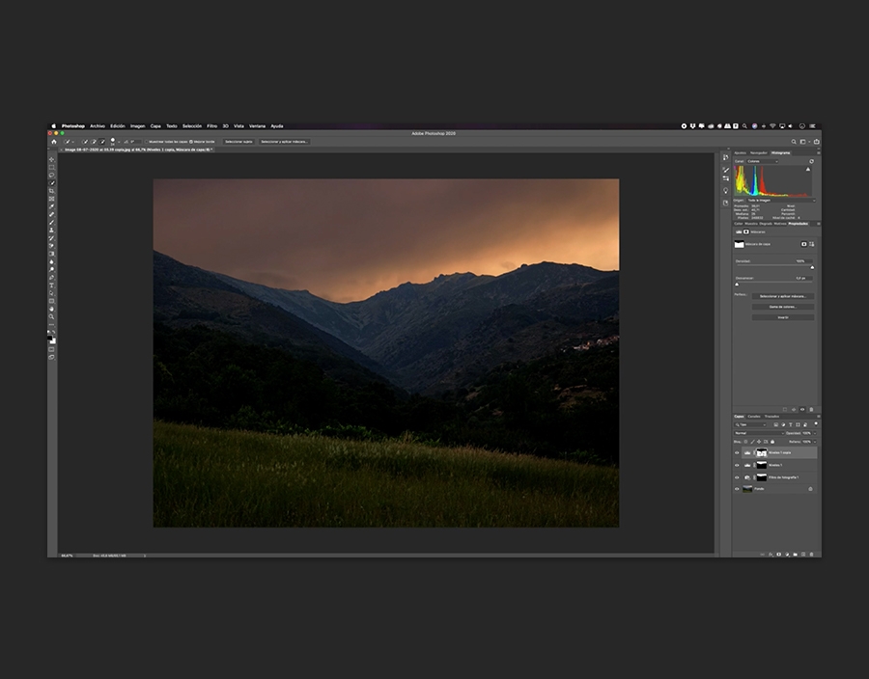Toggle visibility of Niveles 1 layer
Image resolution: width=869 pixels, height=679 pixels.
(737, 465)
